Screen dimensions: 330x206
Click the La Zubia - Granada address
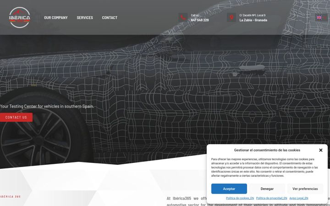[253, 20]
